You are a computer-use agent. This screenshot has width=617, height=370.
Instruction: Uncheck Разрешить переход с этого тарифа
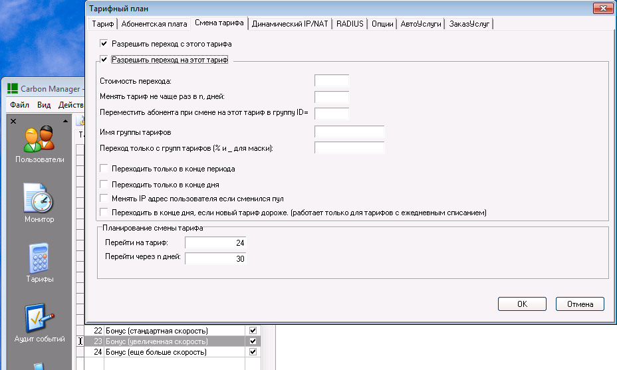tap(104, 43)
